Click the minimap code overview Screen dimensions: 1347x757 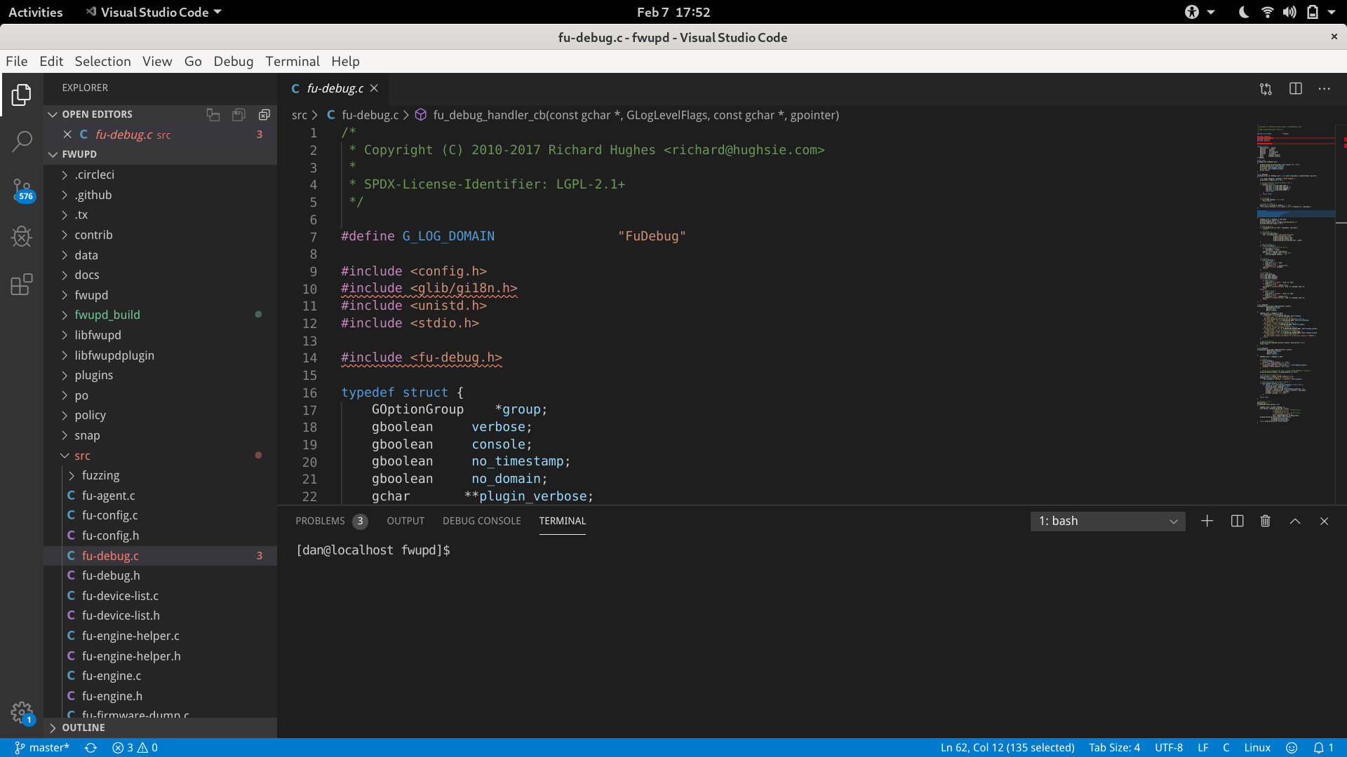[x=1295, y=273]
